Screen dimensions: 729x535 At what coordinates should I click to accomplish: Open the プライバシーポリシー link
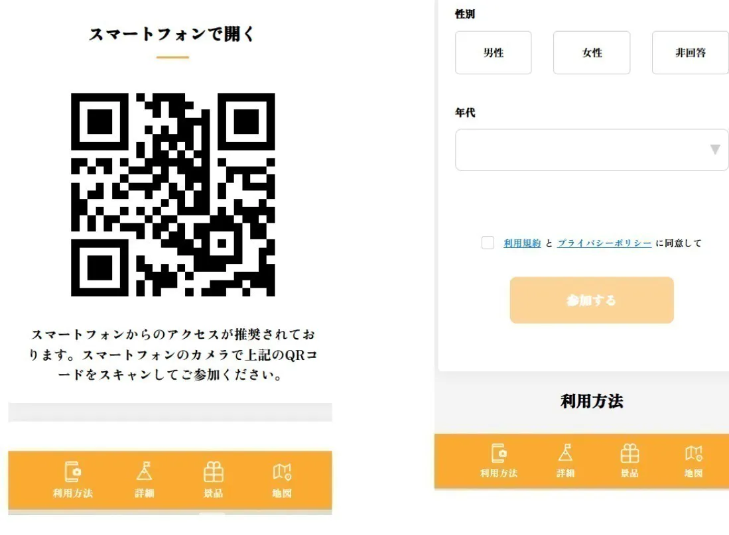click(x=604, y=243)
